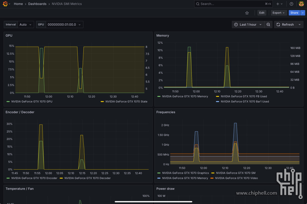Toggle the GTX 1070 Encoder series
Viewport: 307px width, 204px height.
coord(34,178)
